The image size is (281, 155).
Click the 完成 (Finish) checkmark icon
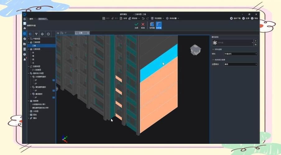coord(136,24)
